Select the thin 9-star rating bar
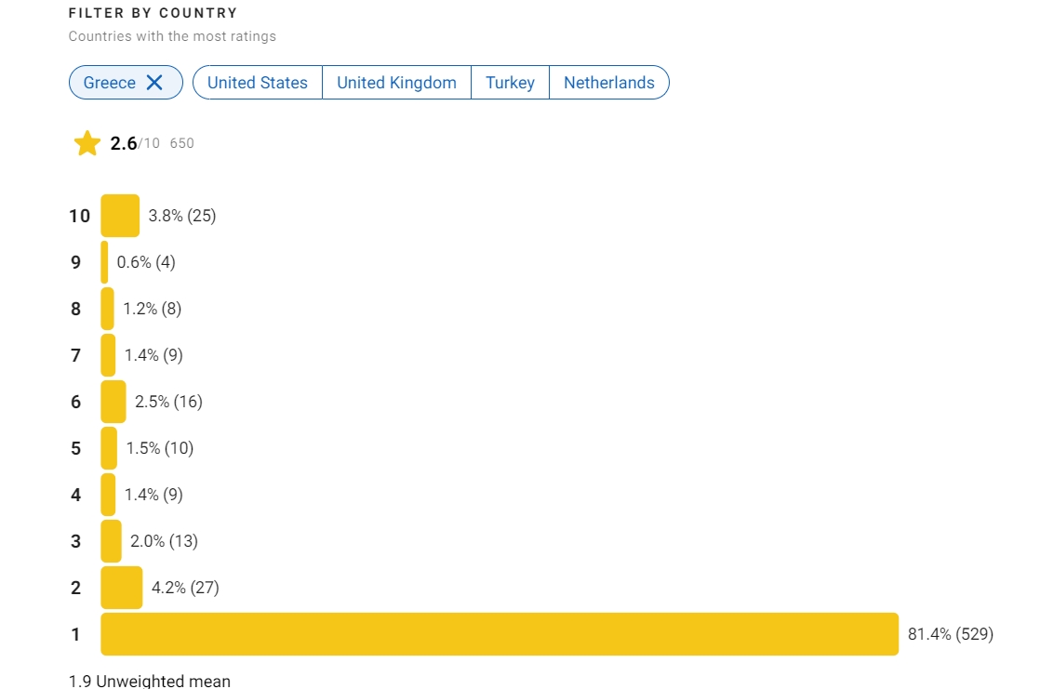 coord(104,262)
